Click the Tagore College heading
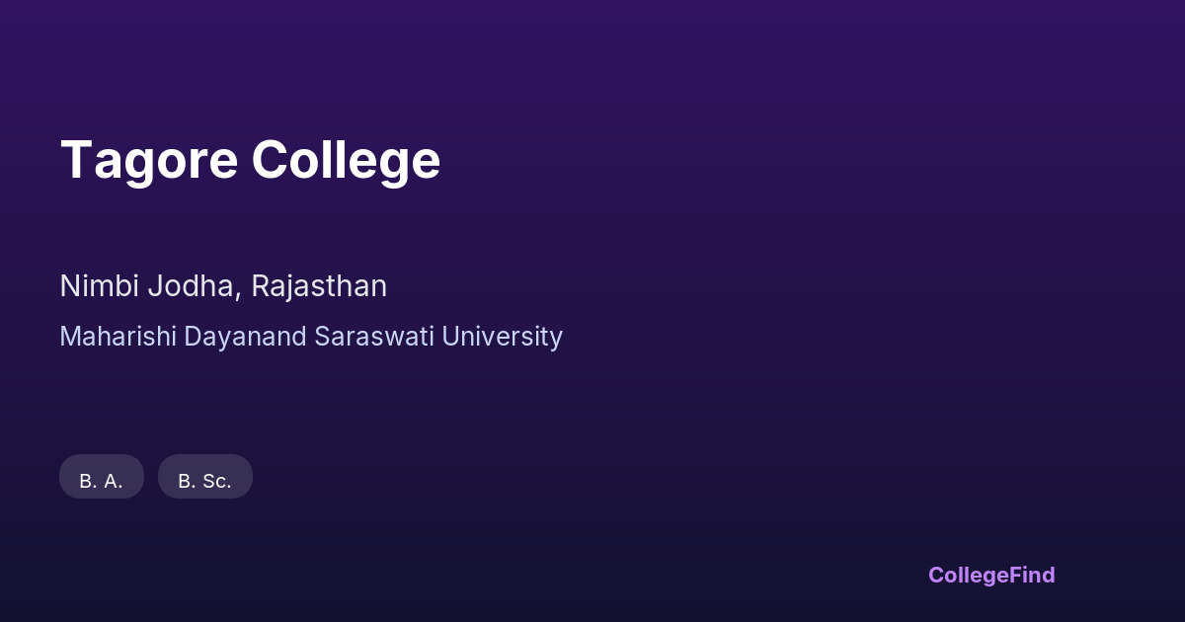1185x622 pixels. (x=250, y=160)
